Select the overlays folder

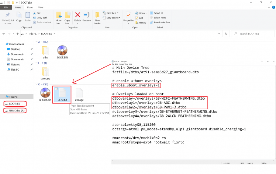click(45, 74)
